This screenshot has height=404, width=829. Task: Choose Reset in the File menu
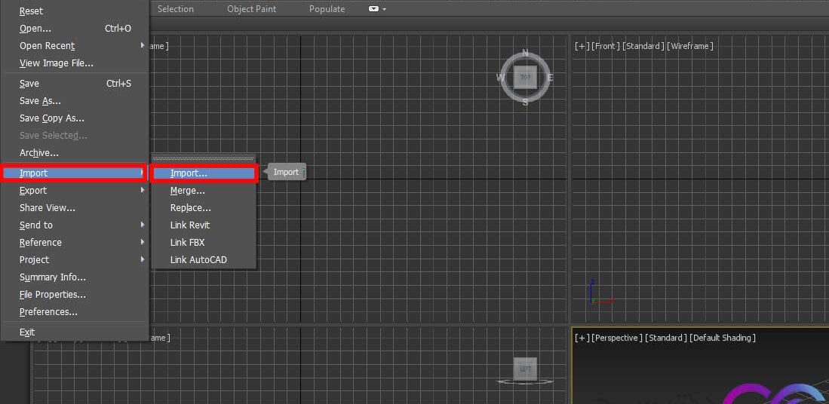pos(74,11)
